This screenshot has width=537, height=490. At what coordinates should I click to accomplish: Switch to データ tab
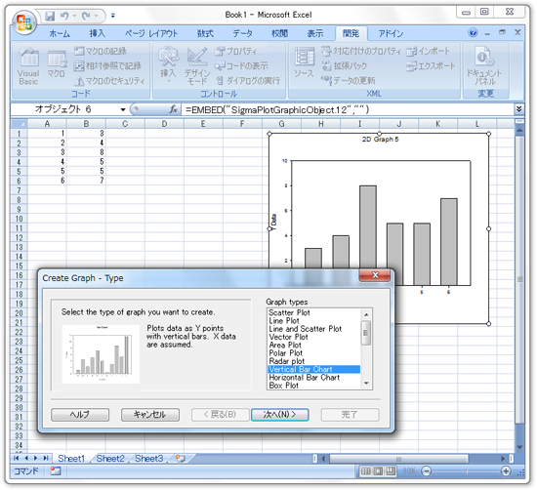point(243,33)
